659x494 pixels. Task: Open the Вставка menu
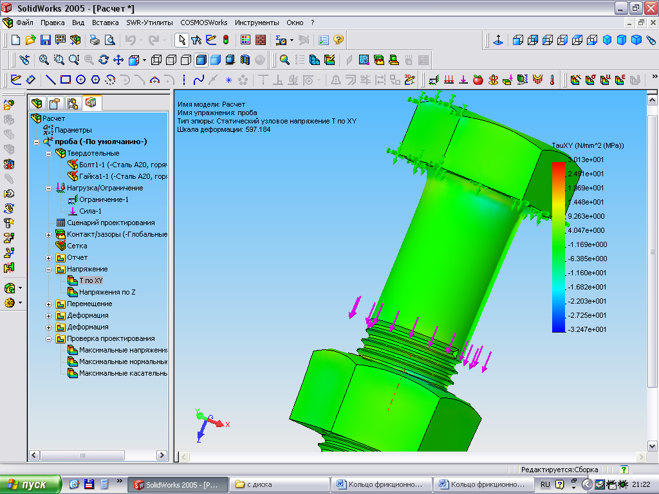(105, 23)
